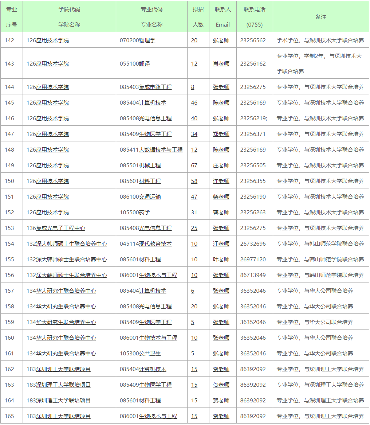The width and height of the screenshot is (370, 425).
Task: Click the 联系电话 (0755) column header
Action: pyautogui.click(x=255, y=16)
